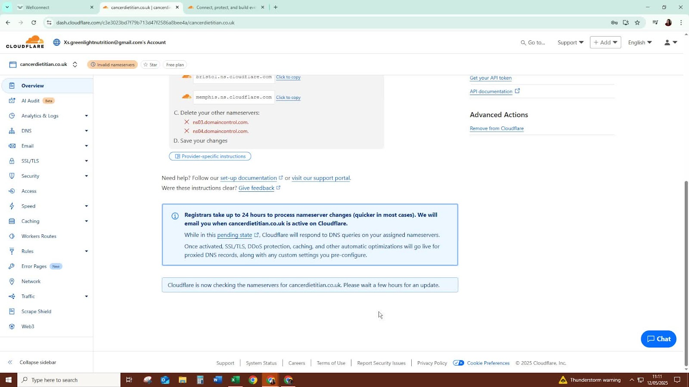Open the English language dropdown
This screenshot has height=387, width=689.
pyautogui.click(x=640, y=42)
